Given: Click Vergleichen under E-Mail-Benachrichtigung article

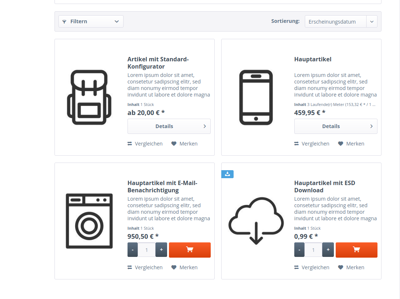Looking at the screenshot, I should coord(145,267).
